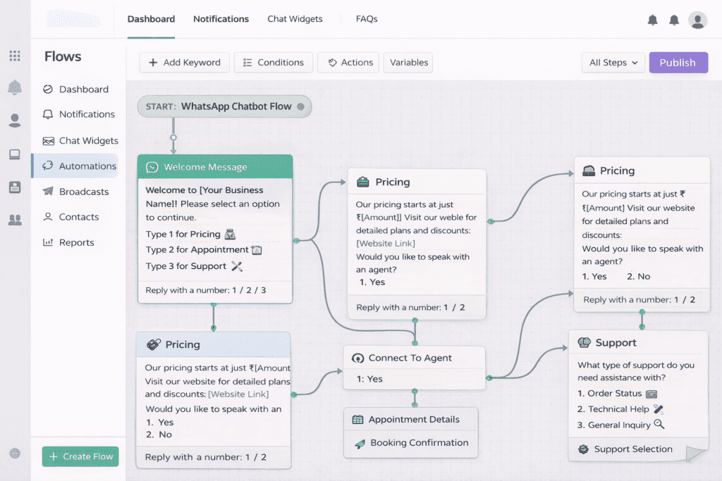Select Broadcasts in the Flows sidebar
The height and width of the screenshot is (481, 722).
pos(83,192)
